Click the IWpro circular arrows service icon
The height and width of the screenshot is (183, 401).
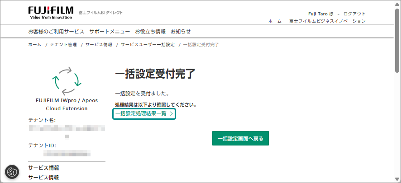[x=67, y=80]
